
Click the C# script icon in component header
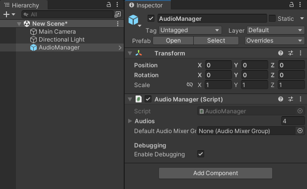click(x=139, y=99)
